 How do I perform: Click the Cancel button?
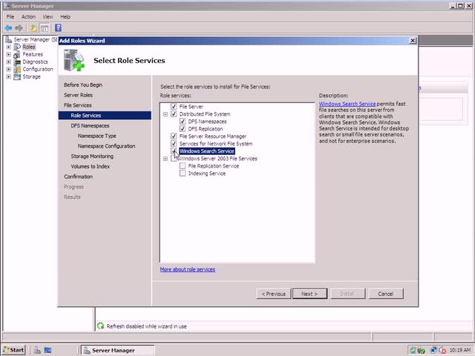click(385, 294)
